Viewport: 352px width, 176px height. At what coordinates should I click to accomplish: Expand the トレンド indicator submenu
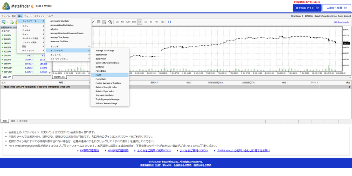[x=69, y=46]
